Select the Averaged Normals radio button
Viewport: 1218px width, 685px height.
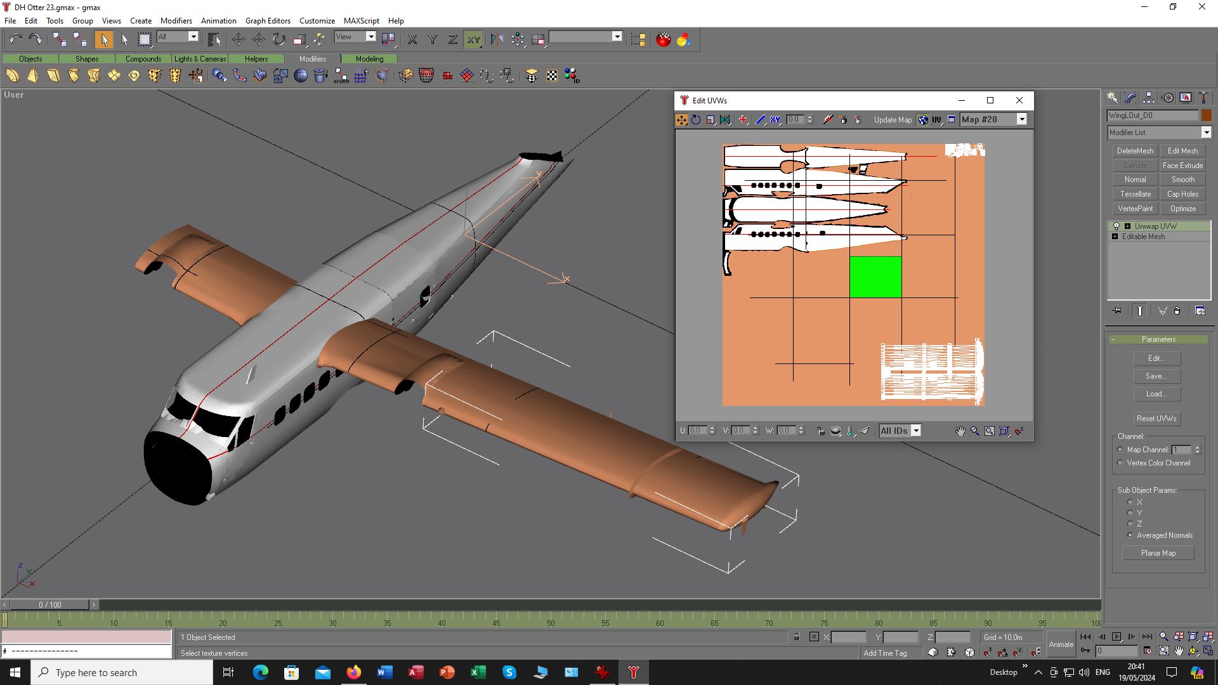click(x=1130, y=535)
